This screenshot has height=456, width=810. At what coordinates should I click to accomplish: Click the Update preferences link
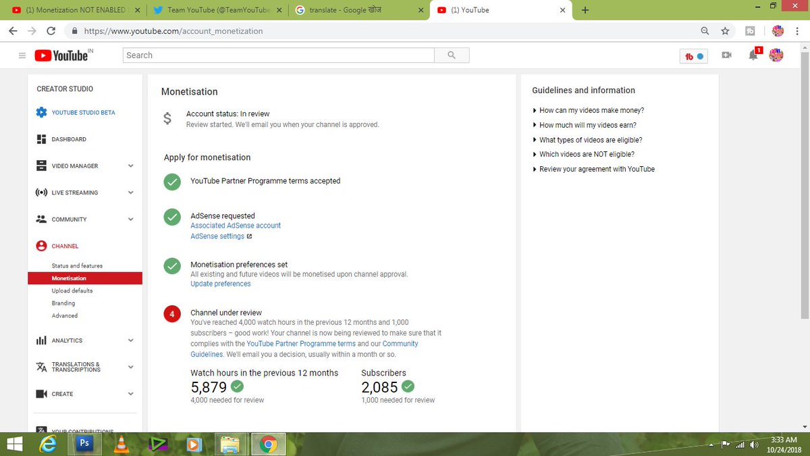(x=221, y=284)
